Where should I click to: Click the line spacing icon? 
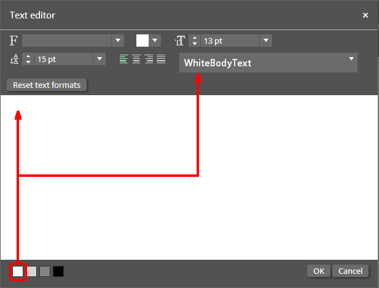tap(14, 60)
